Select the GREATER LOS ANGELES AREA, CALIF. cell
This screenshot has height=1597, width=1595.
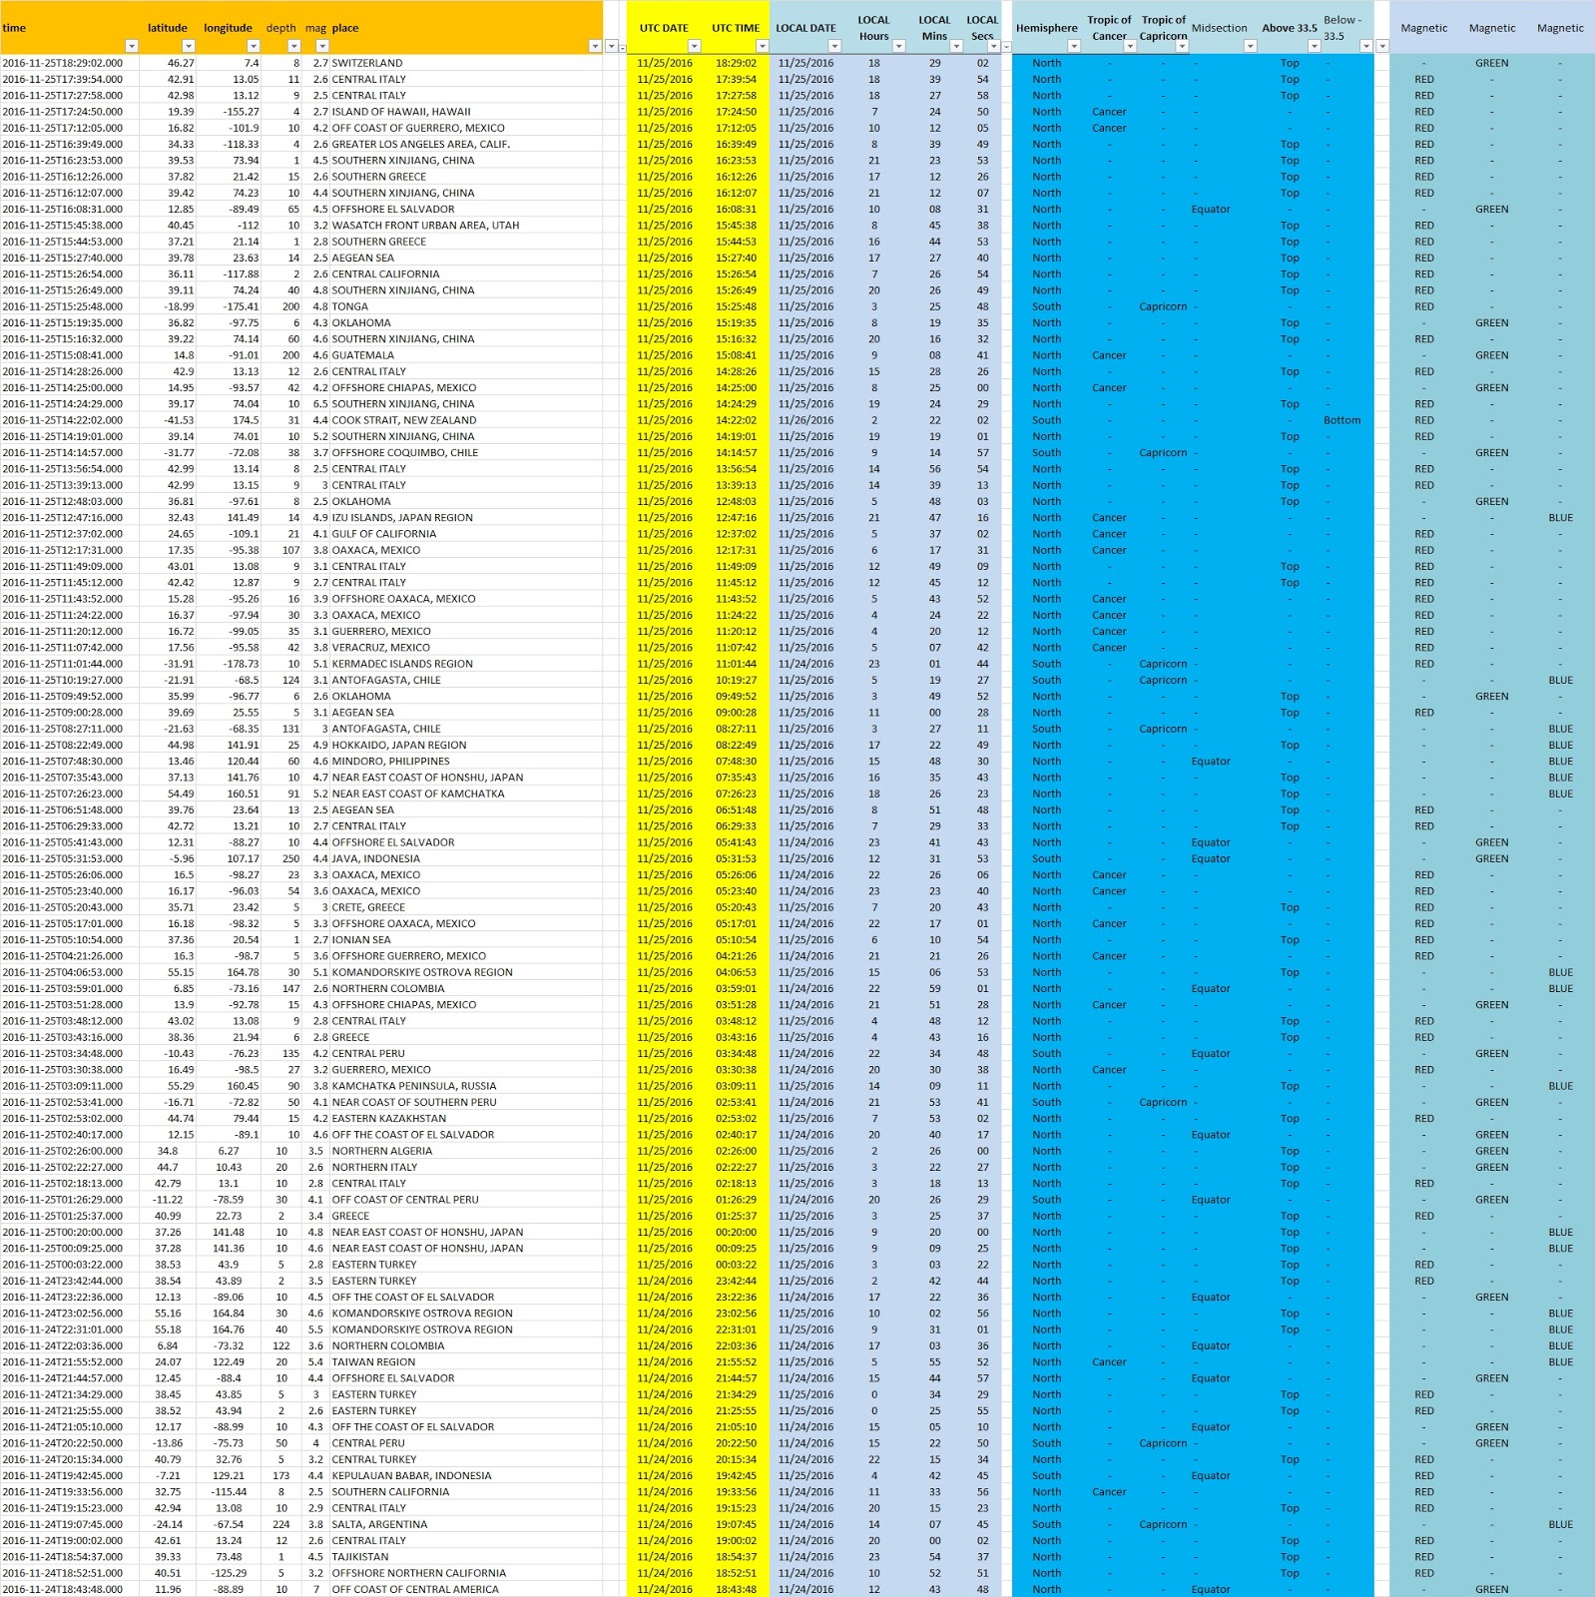tap(465, 144)
